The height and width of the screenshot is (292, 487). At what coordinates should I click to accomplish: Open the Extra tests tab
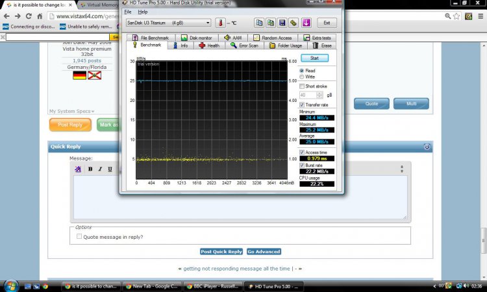coord(317,38)
